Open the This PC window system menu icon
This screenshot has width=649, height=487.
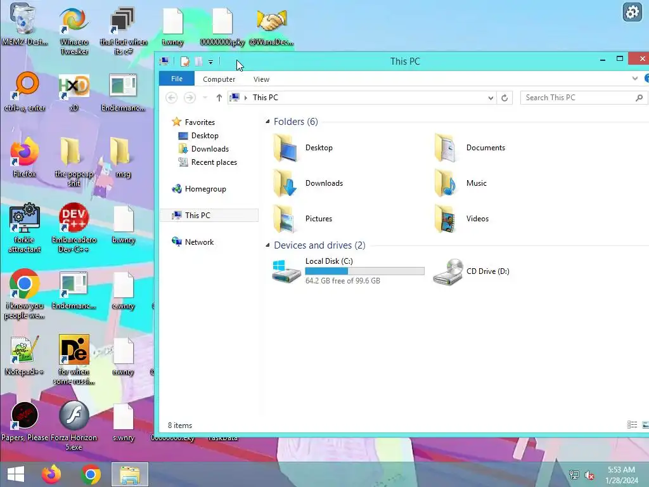[164, 62]
